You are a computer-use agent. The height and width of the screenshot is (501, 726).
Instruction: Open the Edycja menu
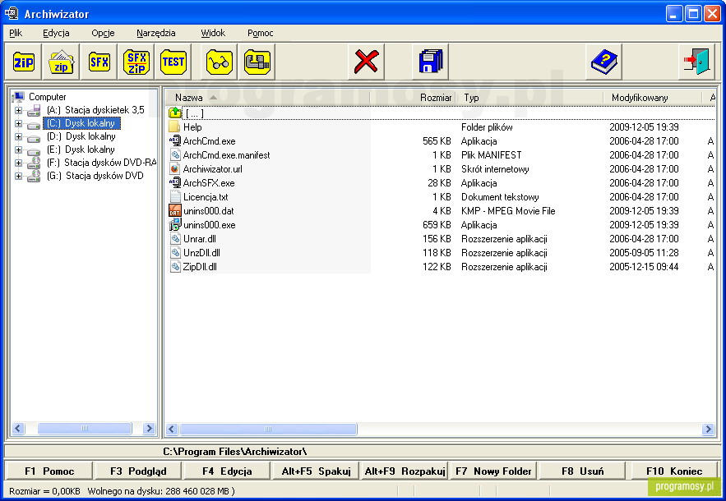click(x=56, y=33)
